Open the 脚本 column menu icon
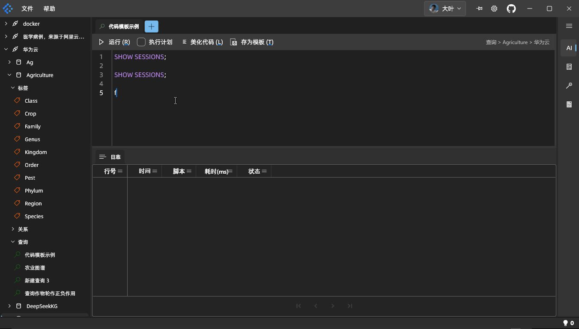 point(189,171)
